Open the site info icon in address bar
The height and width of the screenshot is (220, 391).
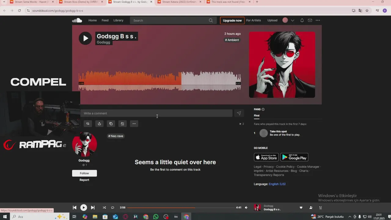[x=28, y=10]
